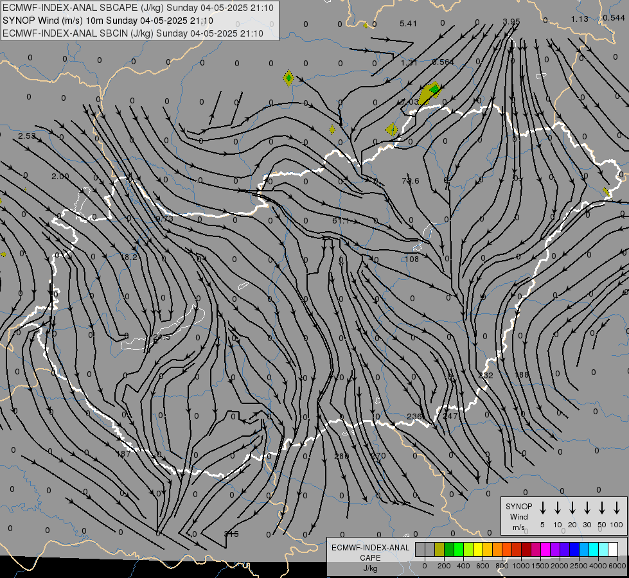Click the 108 value on the map

point(412,259)
